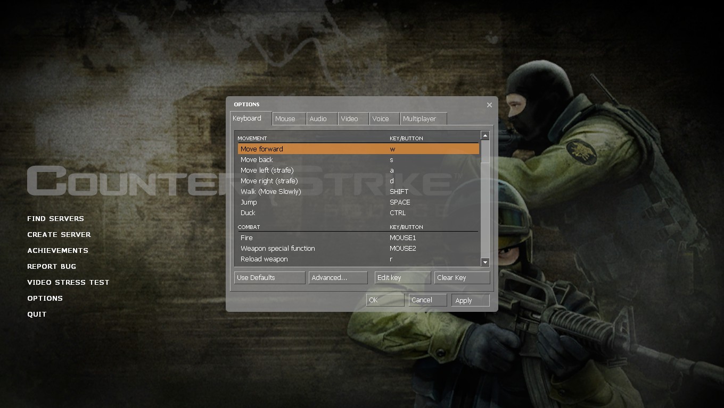Screen dimensions: 724x408
Task: Select the Walk (Move Slowly) row
Action: coord(358,191)
